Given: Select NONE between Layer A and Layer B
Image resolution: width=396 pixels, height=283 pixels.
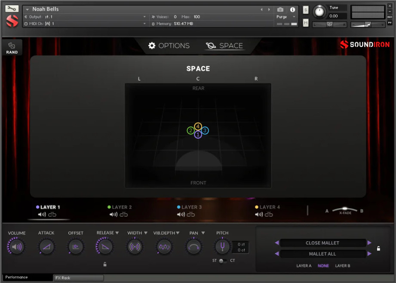Looking at the screenshot, I should (x=323, y=266).
